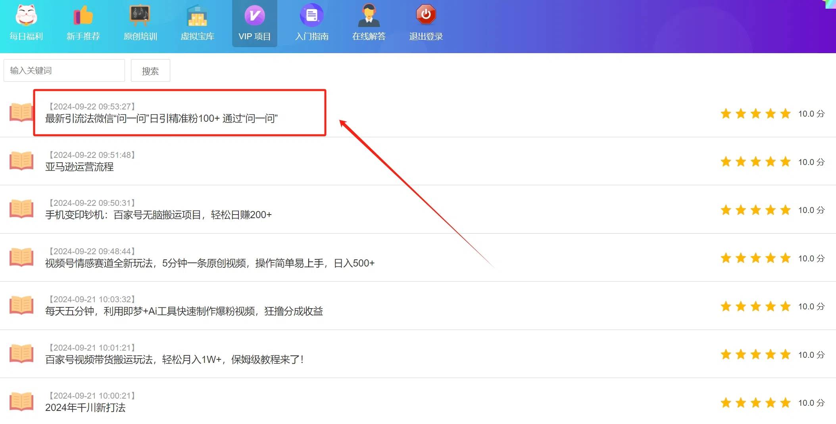Click second star of 视频号情感赛道 row
Screen dimensions: 836x424
point(741,258)
